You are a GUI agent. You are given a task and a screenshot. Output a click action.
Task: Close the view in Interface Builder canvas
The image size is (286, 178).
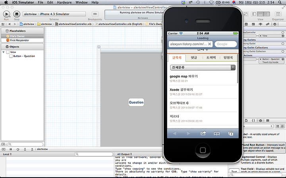99,47
